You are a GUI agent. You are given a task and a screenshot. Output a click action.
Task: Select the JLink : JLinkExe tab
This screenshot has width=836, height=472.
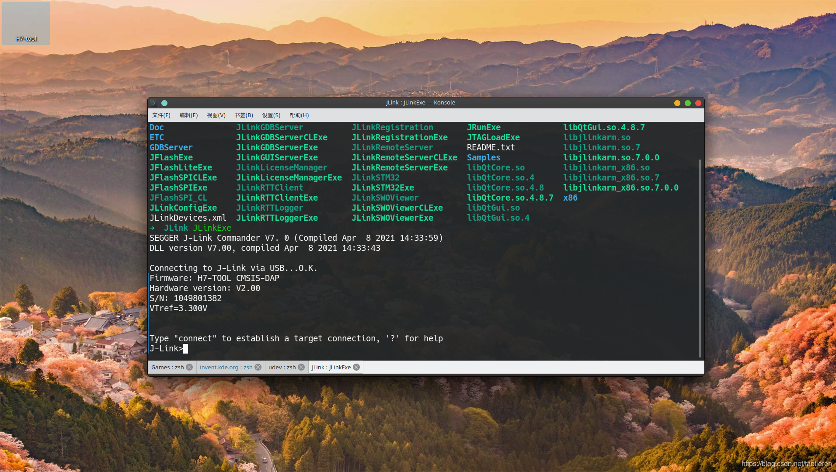click(x=331, y=367)
